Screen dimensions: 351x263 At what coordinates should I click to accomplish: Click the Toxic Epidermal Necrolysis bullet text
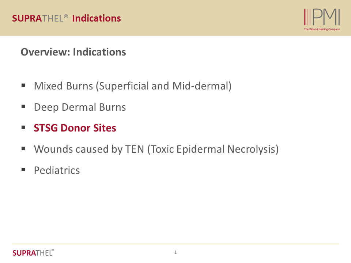click(156, 149)
